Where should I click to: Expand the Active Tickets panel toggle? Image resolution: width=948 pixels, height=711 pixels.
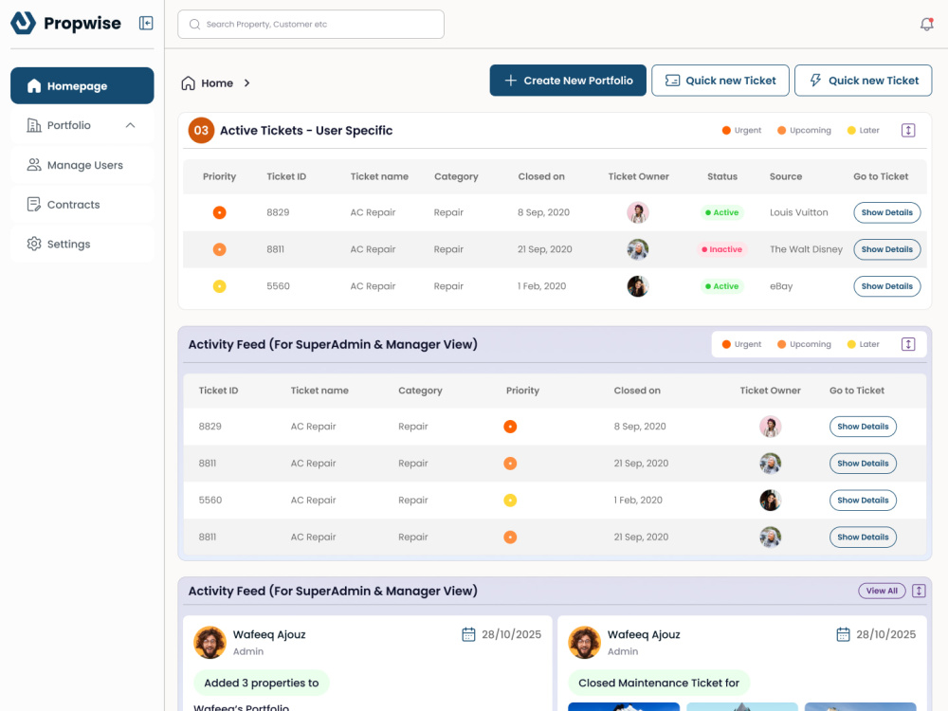pyautogui.click(x=908, y=131)
